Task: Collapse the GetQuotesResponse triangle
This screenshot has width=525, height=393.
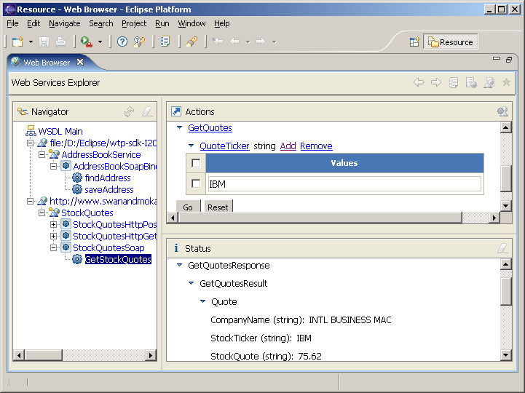Action: point(179,265)
